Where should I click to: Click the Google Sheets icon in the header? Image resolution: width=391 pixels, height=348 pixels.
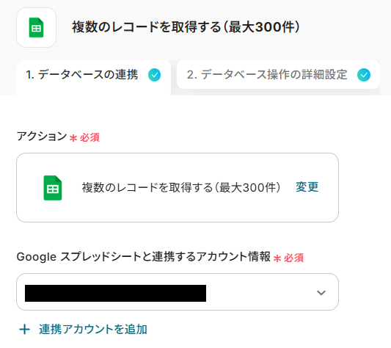click(x=36, y=27)
